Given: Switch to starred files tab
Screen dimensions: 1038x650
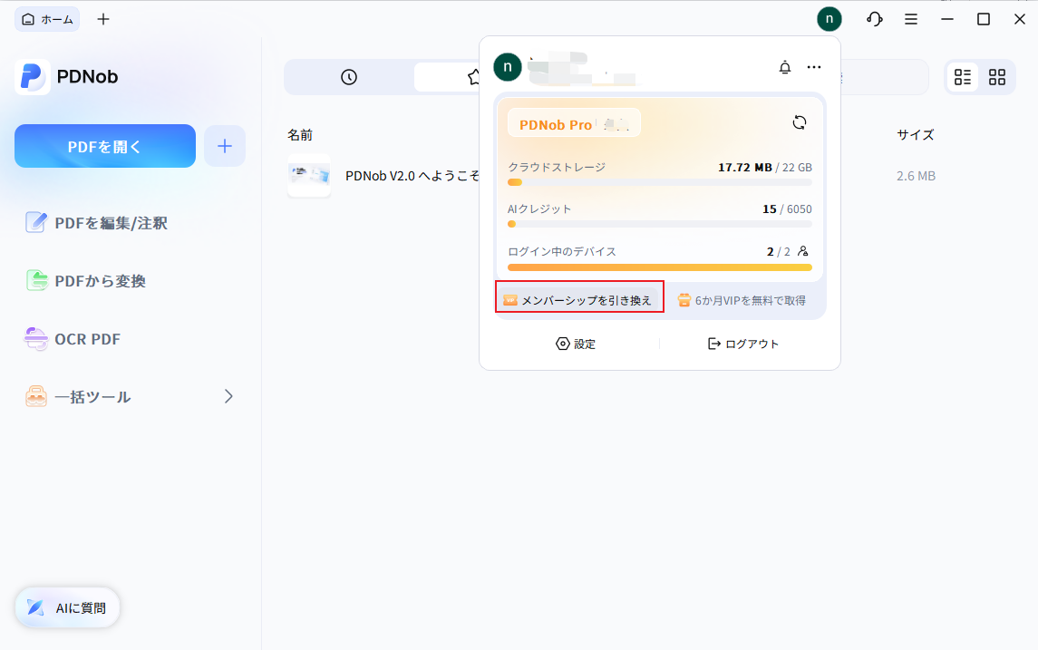Looking at the screenshot, I should (x=474, y=77).
